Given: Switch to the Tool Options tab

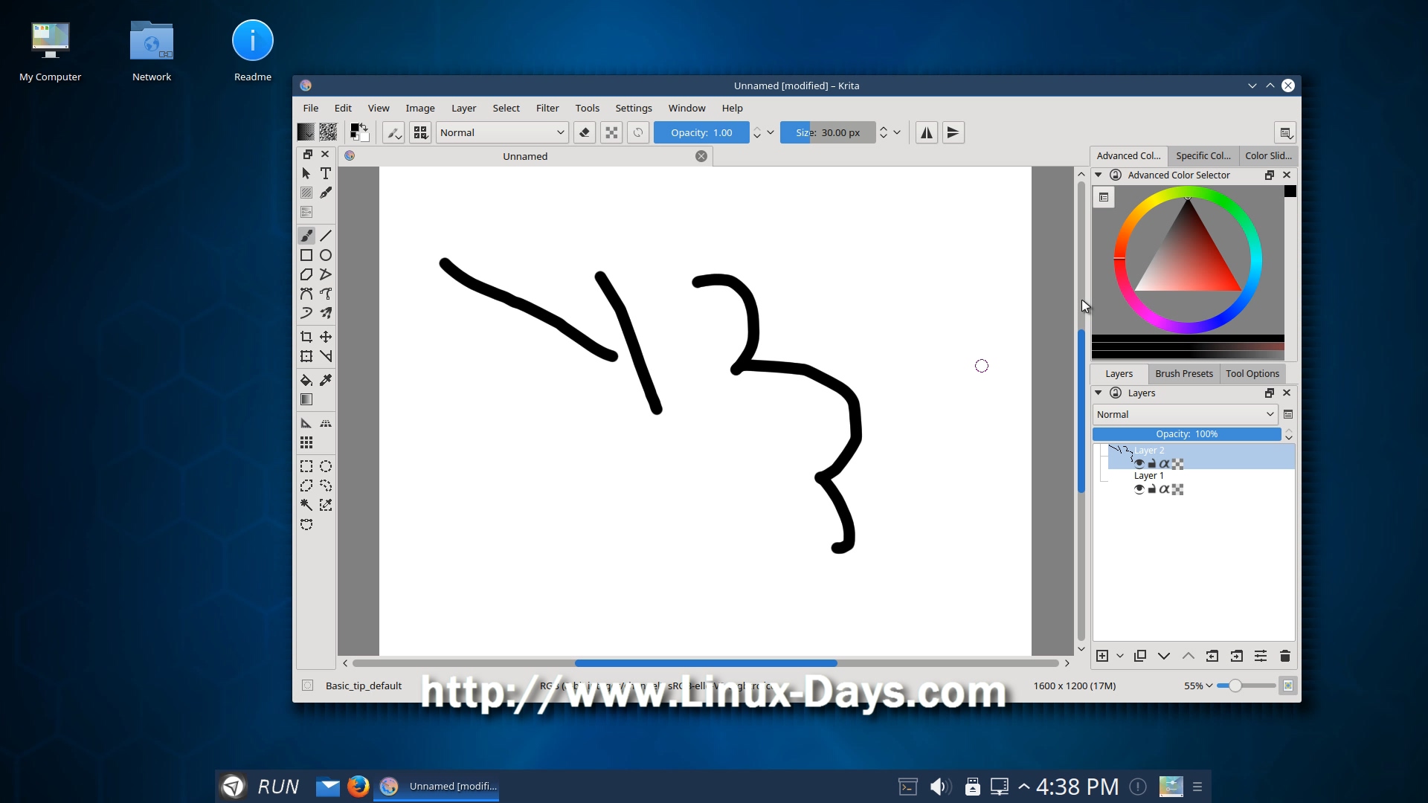Looking at the screenshot, I should pos(1252,373).
